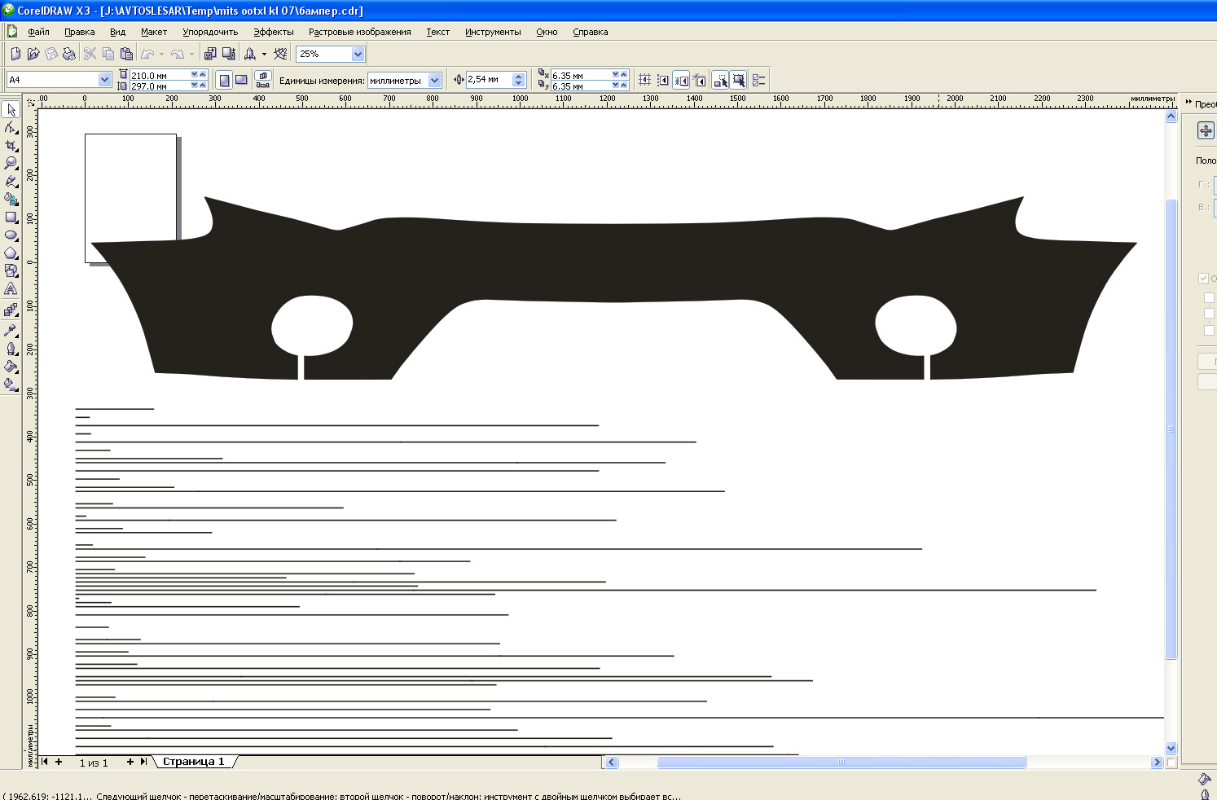Click the Export icon
The image size is (1217, 800).
click(229, 54)
